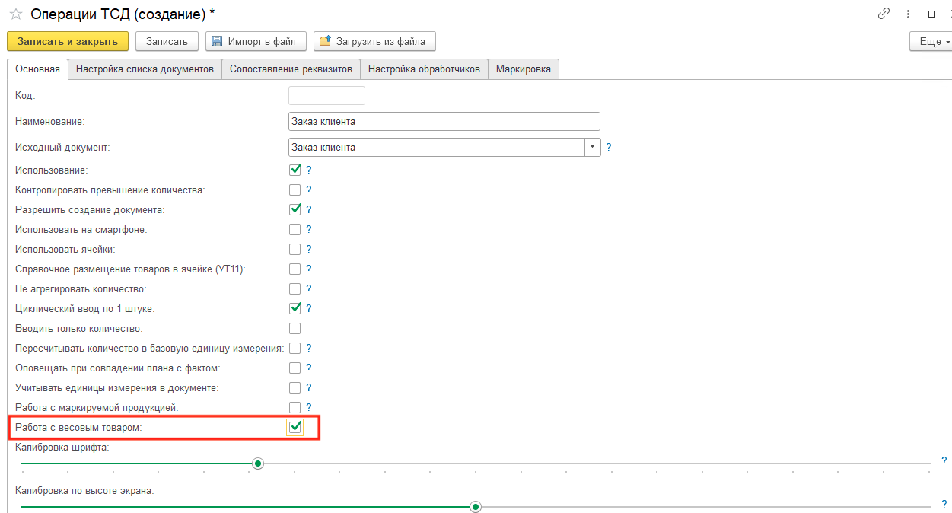Screen dimensions: 952x513
Task: Click Импорт в файл button
Action: pyautogui.click(x=256, y=41)
